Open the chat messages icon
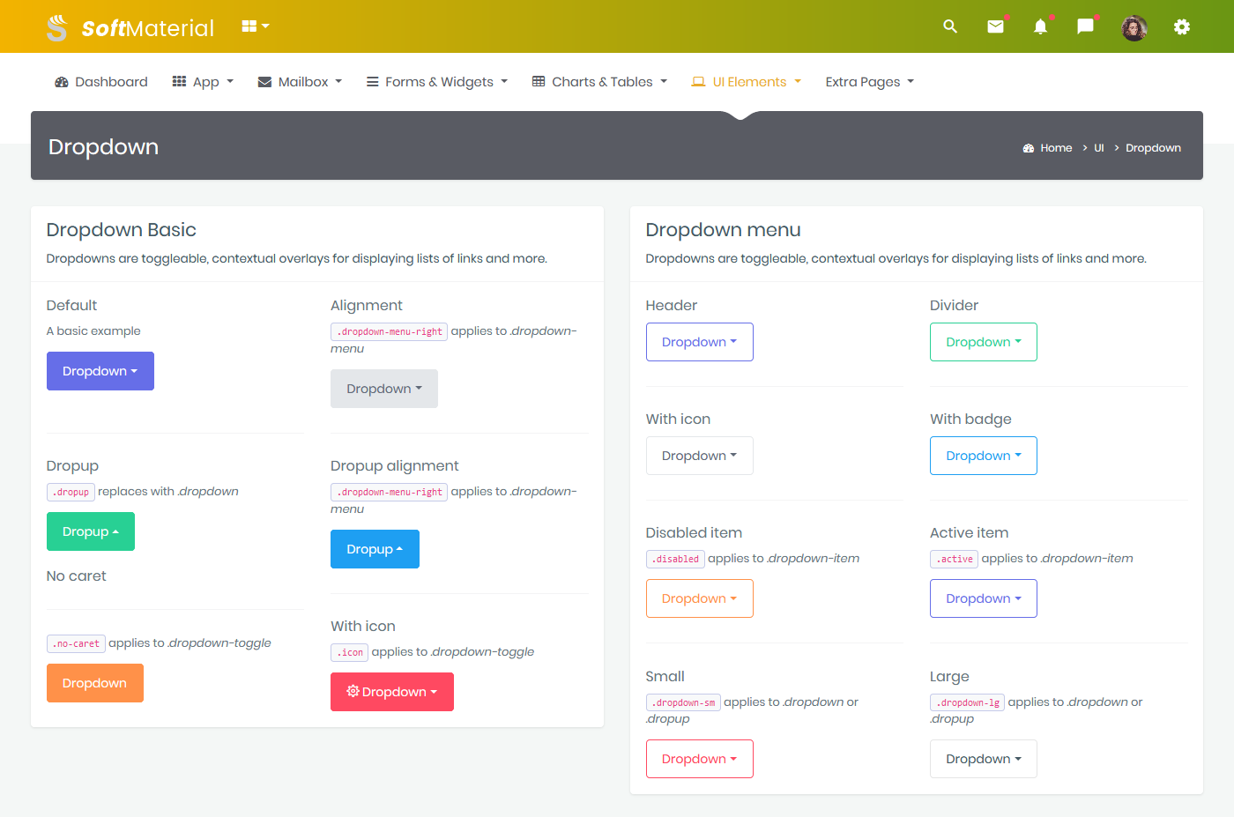Image resolution: width=1234 pixels, height=817 pixels. (1084, 26)
